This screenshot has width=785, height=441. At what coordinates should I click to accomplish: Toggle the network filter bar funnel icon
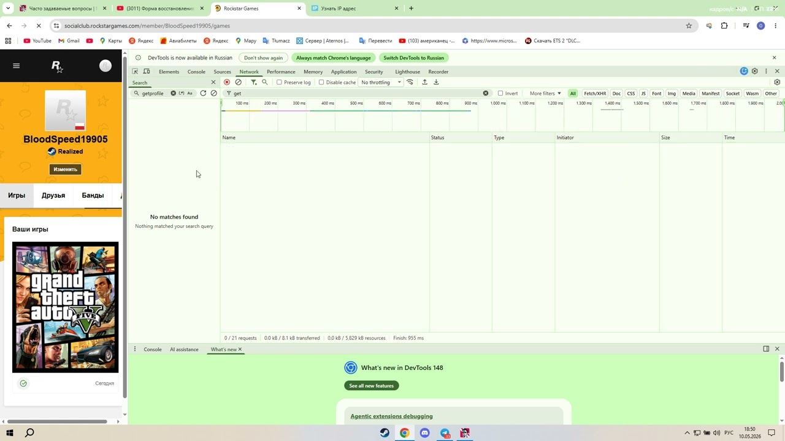tap(253, 82)
